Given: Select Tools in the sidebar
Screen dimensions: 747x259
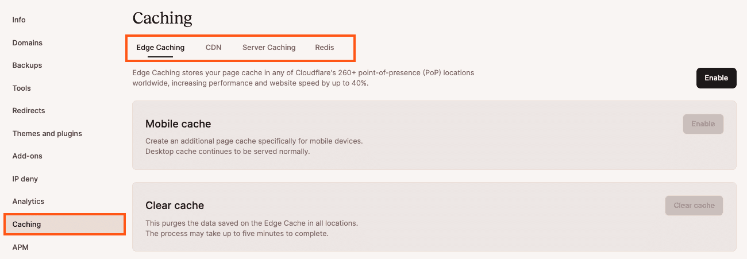Looking at the screenshot, I should tap(22, 88).
